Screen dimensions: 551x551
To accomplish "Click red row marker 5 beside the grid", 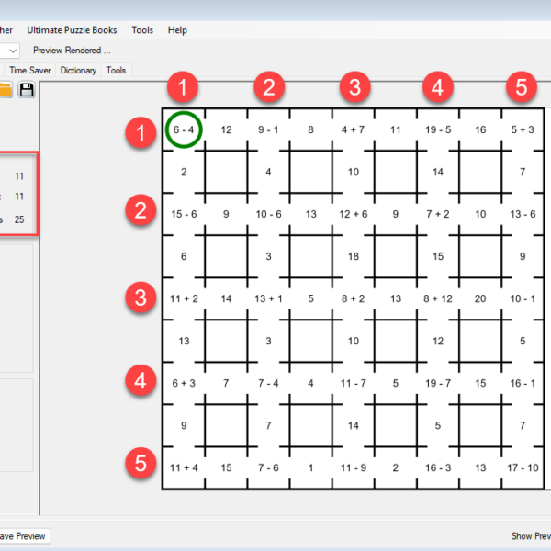I will pos(140,464).
